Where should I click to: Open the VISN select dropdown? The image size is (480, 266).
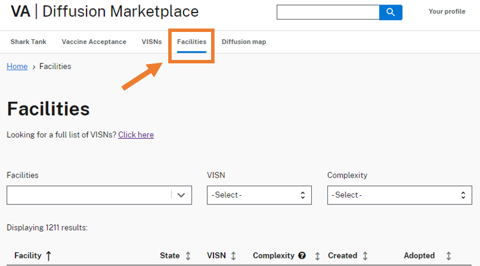259,195
